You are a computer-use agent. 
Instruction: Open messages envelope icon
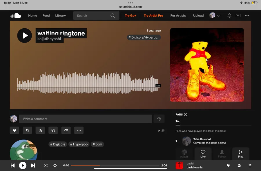coord(238,16)
